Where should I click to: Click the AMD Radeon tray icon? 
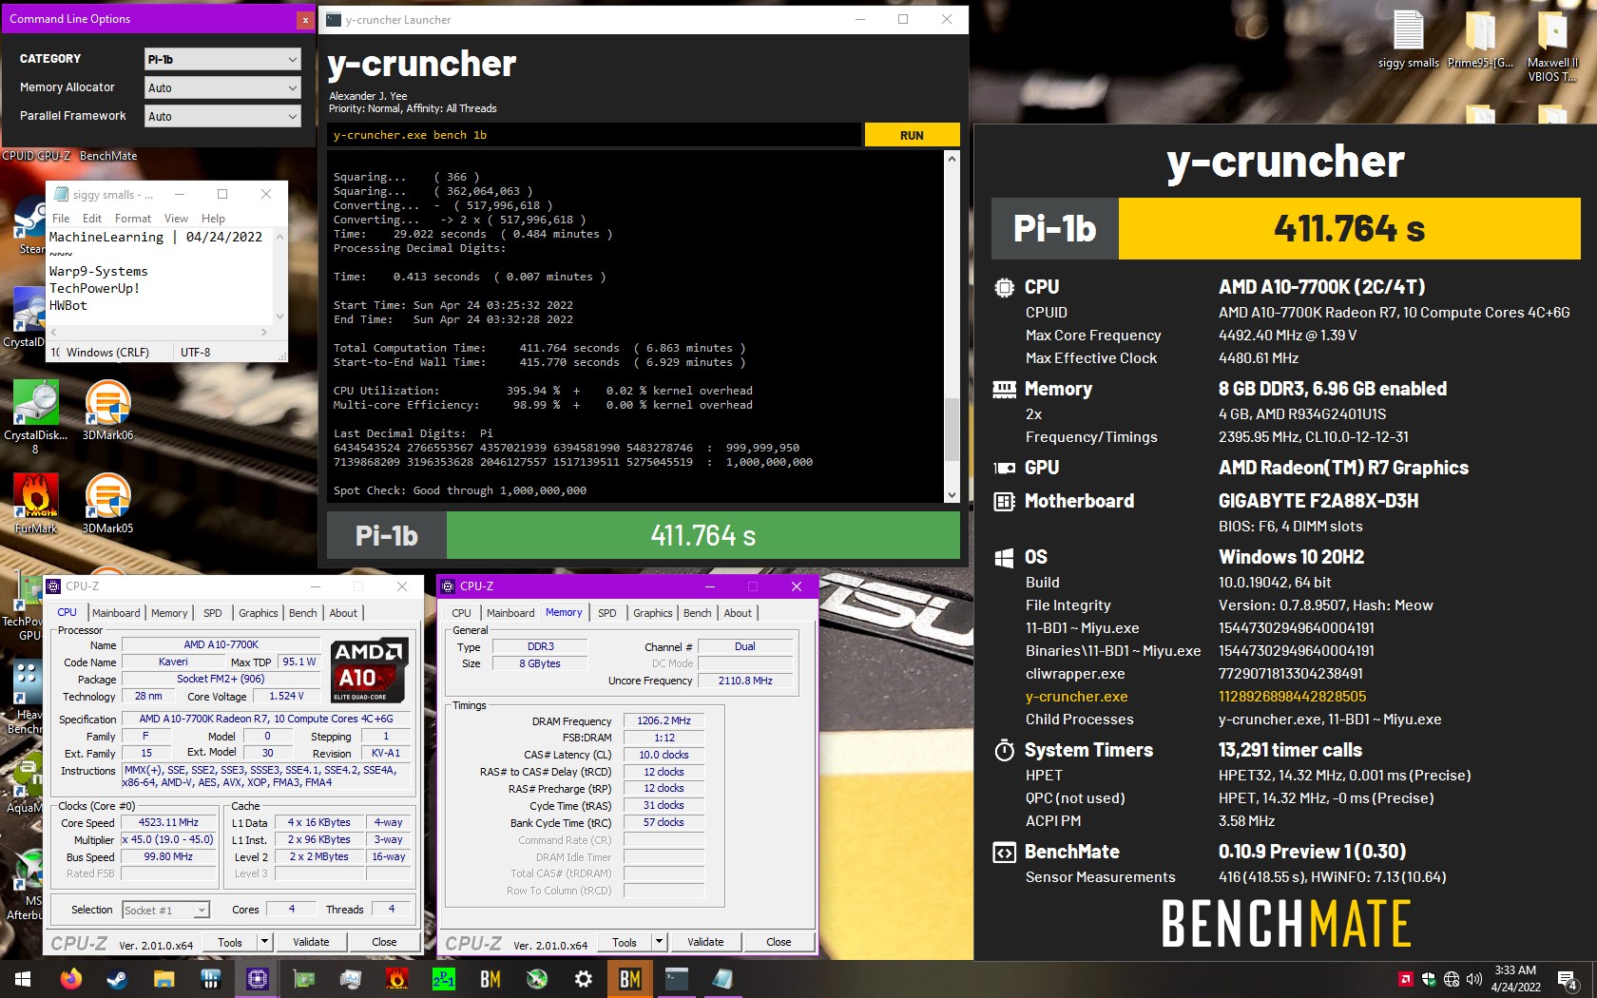(x=1405, y=979)
